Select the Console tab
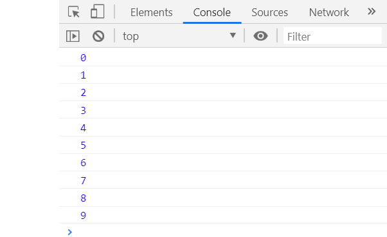This screenshot has width=387, height=237. pyautogui.click(x=212, y=12)
